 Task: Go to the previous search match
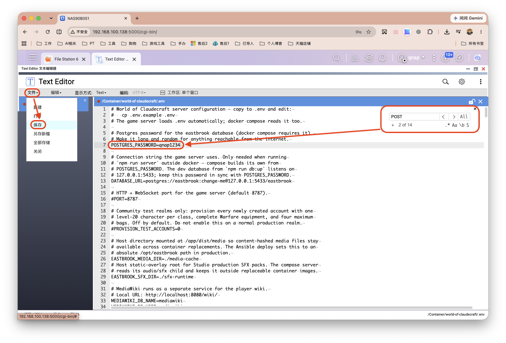pyautogui.click(x=443, y=117)
